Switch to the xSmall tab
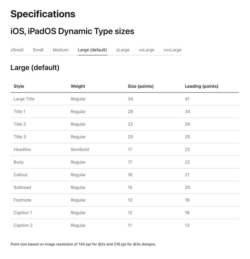Screen dimensions: 250x259 17,50
